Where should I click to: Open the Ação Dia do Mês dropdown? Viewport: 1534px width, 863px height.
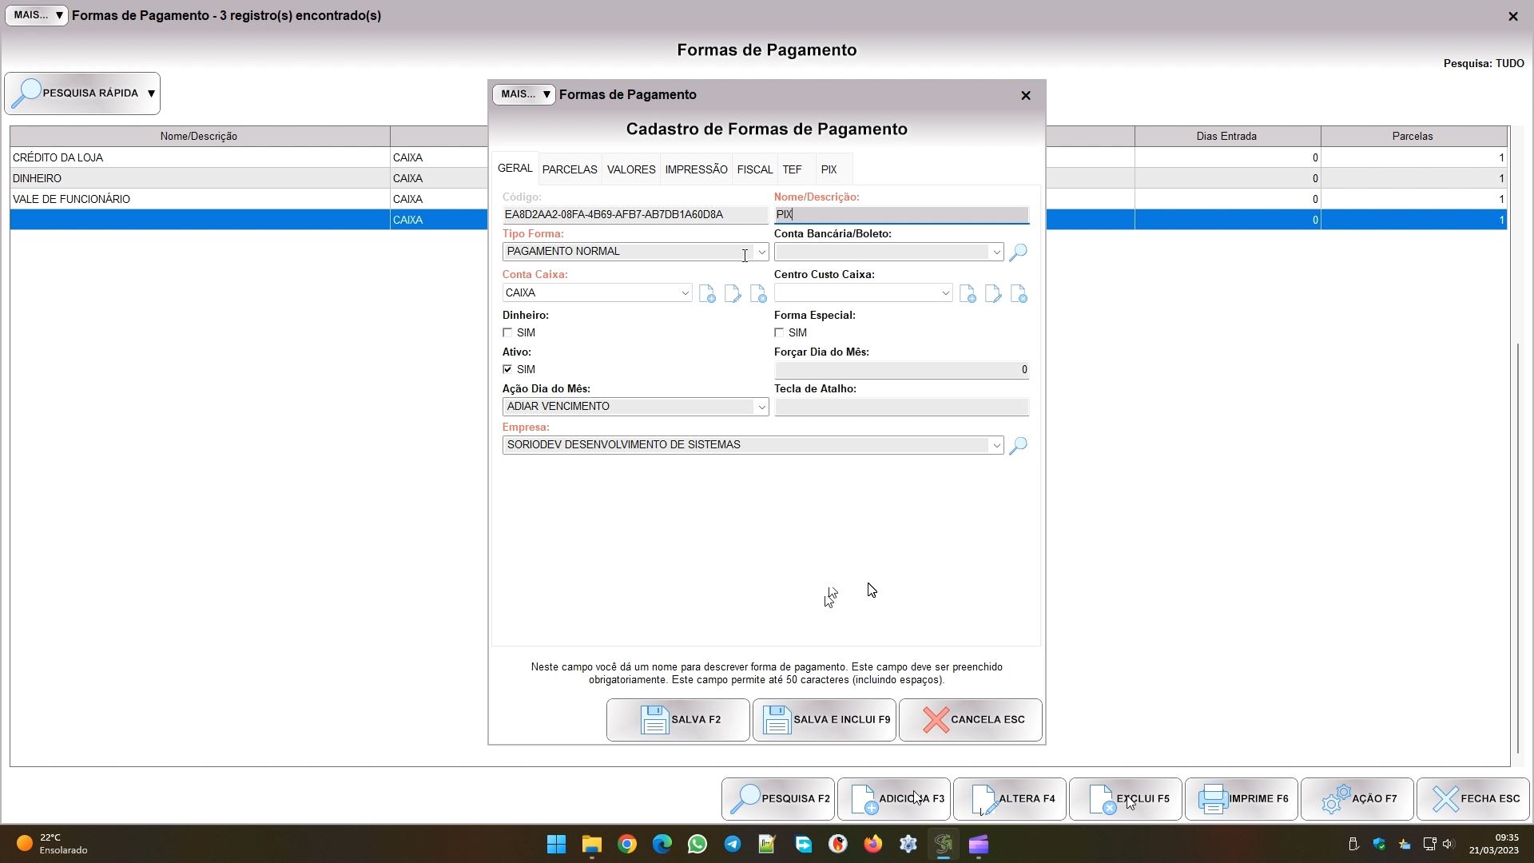point(761,407)
